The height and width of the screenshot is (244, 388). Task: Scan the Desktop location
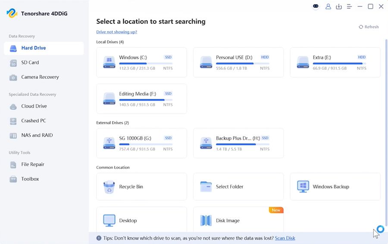(x=141, y=219)
